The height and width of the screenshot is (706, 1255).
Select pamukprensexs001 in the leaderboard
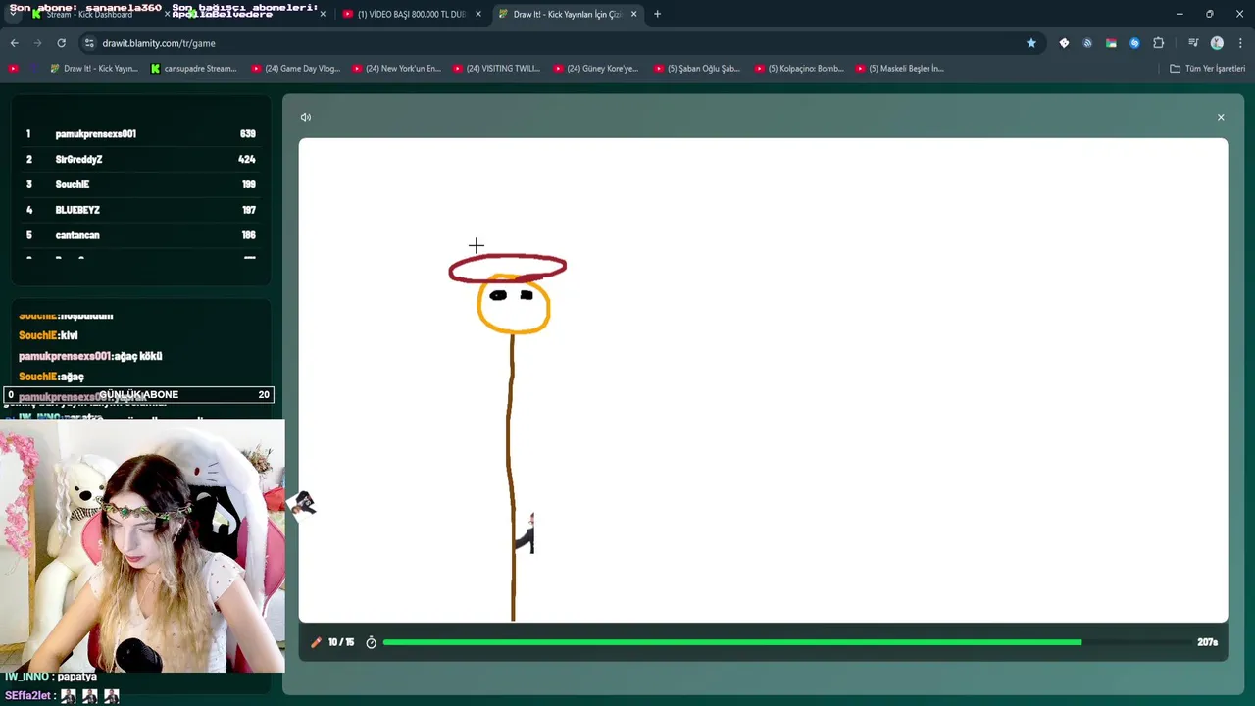tap(141, 134)
